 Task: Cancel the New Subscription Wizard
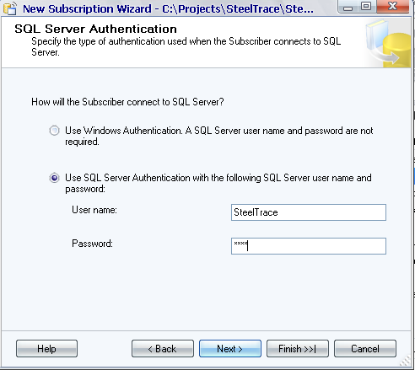coord(365,349)
